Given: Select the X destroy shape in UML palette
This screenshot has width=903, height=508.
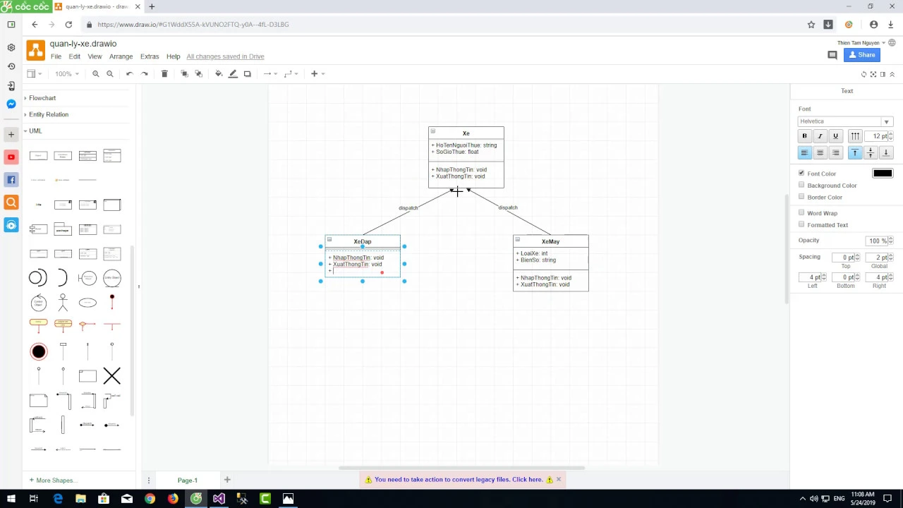Looking at the screenshot, I should click(x=111, y=376).
